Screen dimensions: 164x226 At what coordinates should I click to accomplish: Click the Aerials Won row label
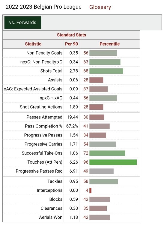click(x=51, y=217)
